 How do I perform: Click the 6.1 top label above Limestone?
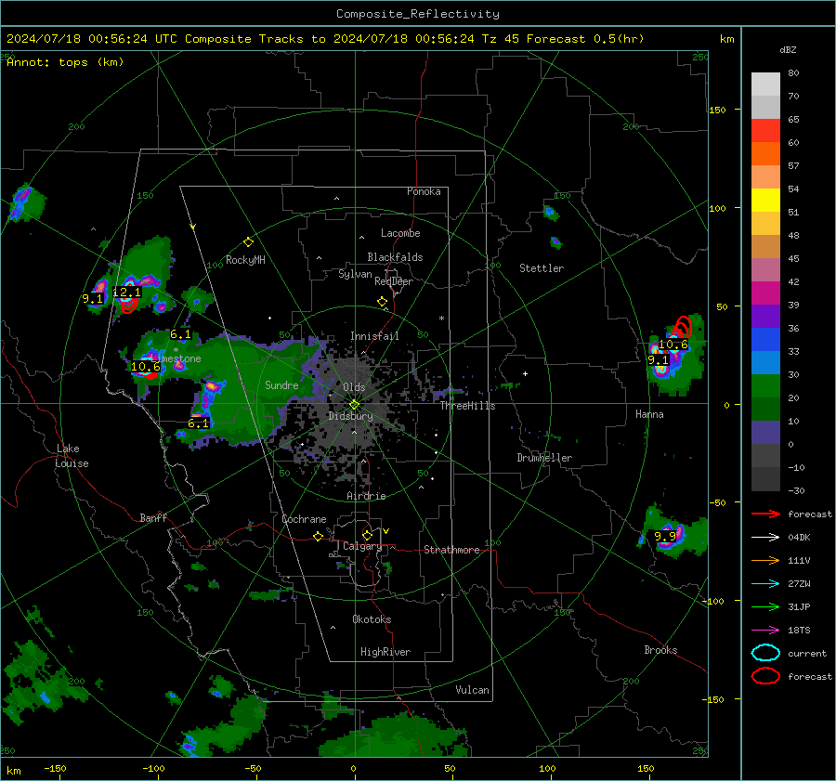180,334
